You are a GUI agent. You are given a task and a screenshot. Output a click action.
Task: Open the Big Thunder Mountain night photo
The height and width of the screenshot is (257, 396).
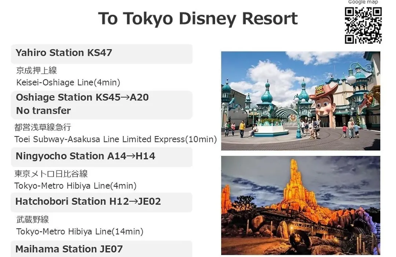point(301,205)
